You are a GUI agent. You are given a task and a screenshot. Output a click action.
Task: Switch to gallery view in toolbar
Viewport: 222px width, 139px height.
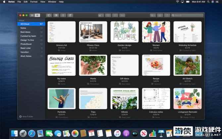37,15
